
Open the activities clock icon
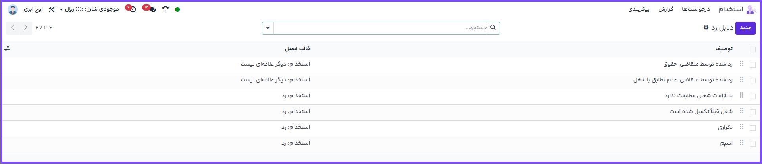click(133, 9)
